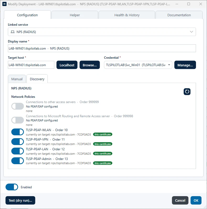Maximize the Modify Deployment window
207x209 pixels.
click(189, 4)
